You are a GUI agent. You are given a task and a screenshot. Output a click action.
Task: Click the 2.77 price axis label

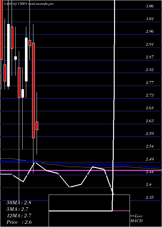tap(150, 82)
